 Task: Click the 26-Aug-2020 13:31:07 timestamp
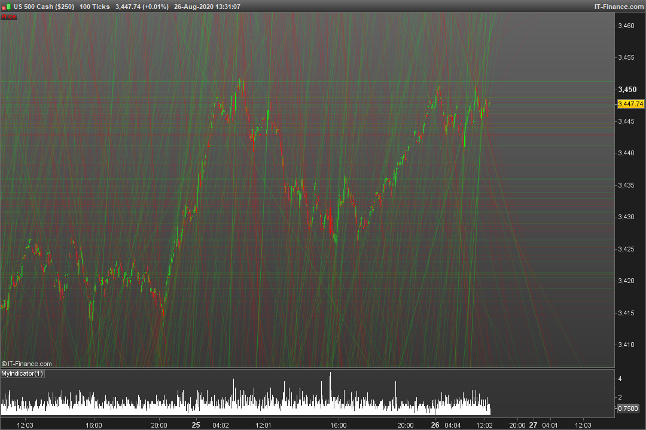207,7
